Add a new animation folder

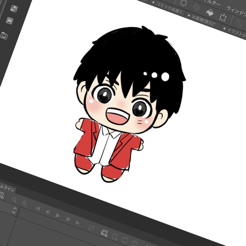[x=104, y=233]
